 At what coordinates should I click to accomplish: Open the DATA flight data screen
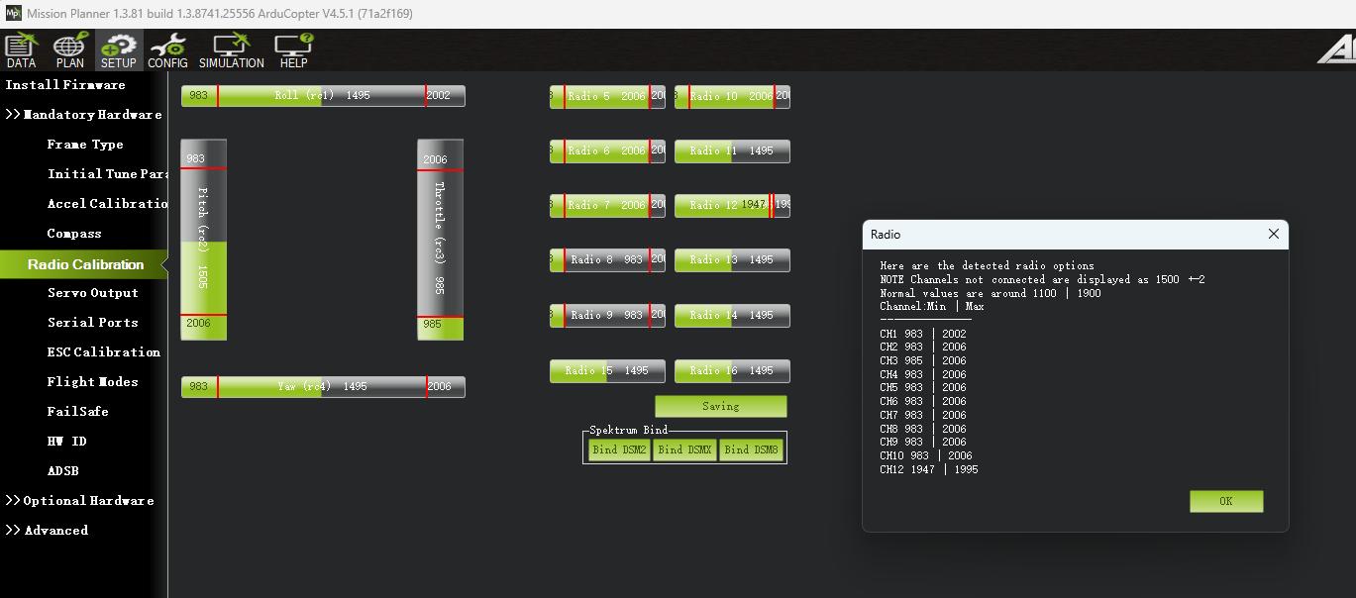pyautogui.click(x=21, y=50)
